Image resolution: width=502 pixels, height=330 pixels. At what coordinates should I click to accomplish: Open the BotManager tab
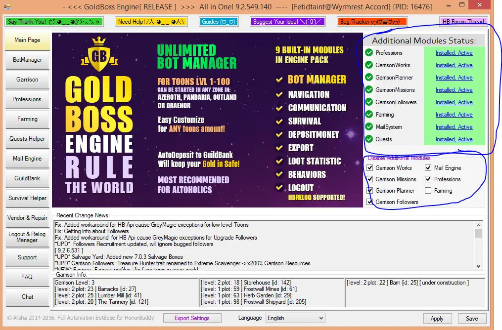27,60
